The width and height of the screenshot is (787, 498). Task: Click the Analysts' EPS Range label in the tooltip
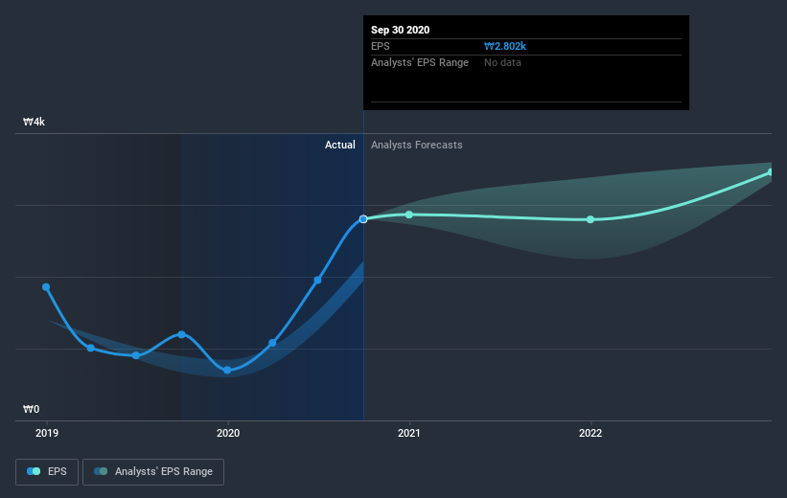(420, 62)
